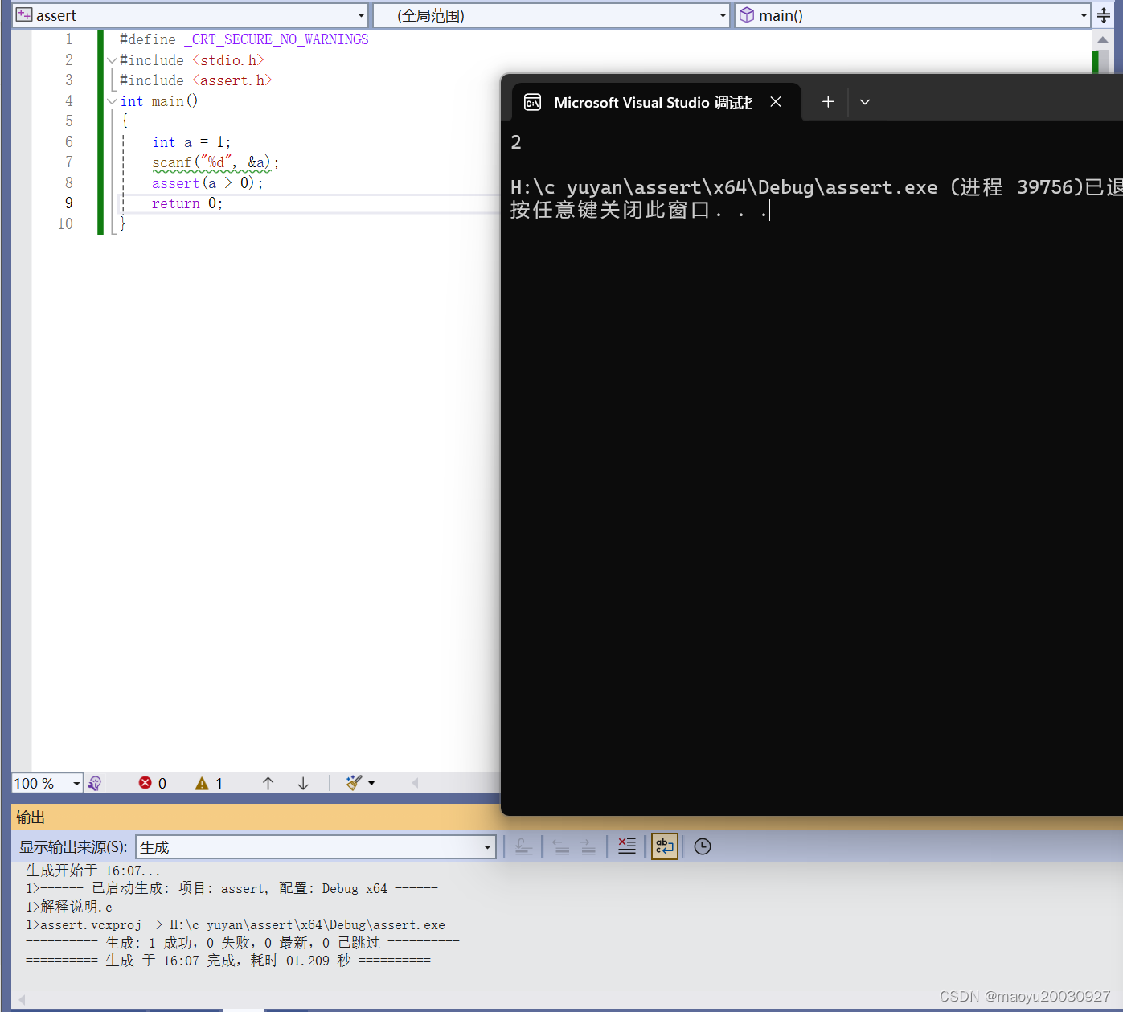
Task: Open a new terminal tab with the plus icon
Action: [x=827, y=101]
